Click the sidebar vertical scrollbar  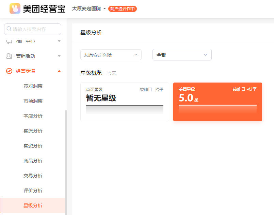[66, 162]
